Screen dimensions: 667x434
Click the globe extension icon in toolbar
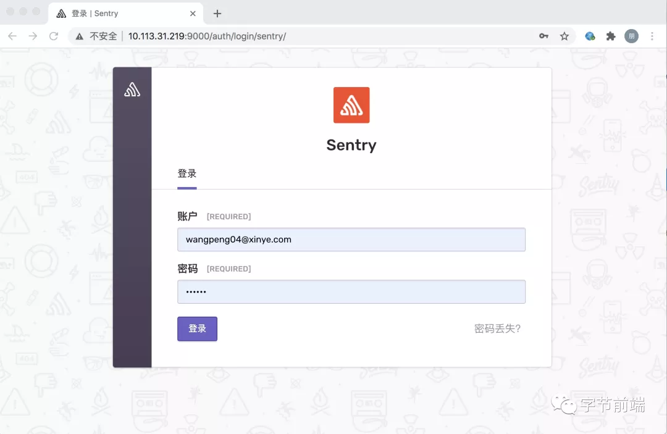pos(590,36)
